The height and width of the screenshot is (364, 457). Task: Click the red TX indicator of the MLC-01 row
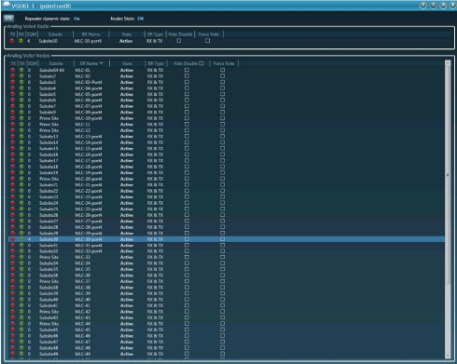[13, 70]
